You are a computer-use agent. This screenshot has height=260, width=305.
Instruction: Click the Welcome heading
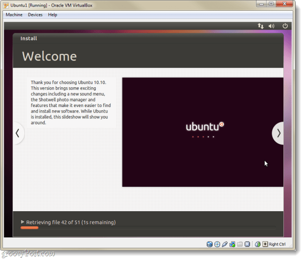point(49,56)
